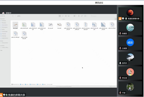Click the Tags icon in Finder toolbar
This screenshot has height=97, width=144.
(82, 16)
